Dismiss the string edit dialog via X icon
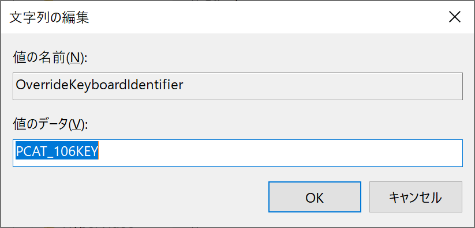475x228 pixels. (455, 17)
